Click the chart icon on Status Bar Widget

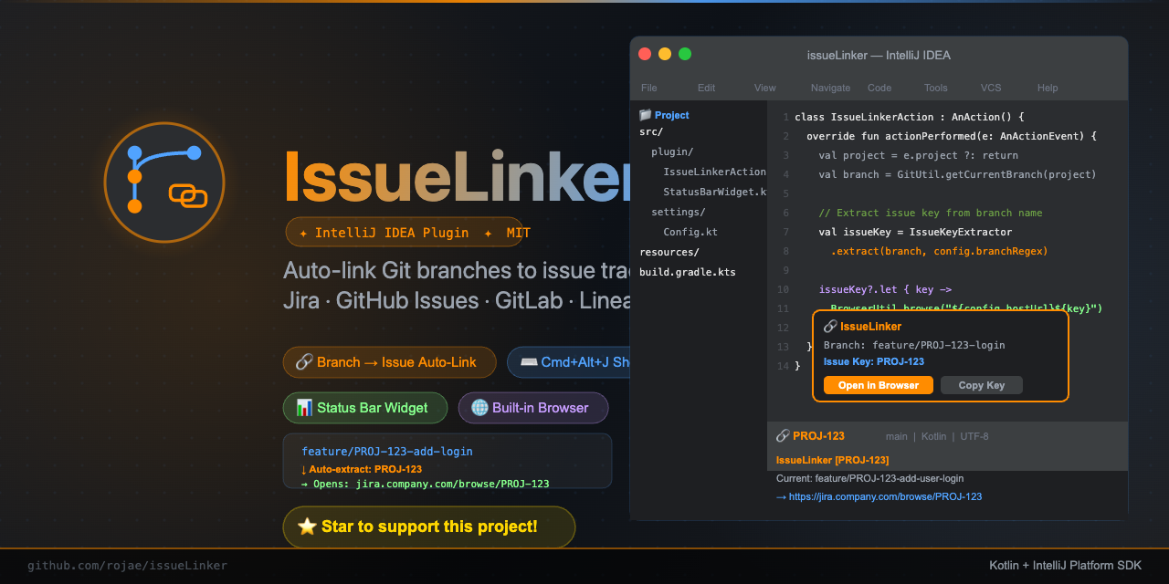click(304, 408)
